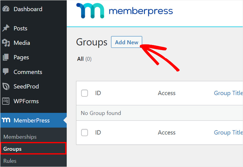243x167 pixels.
Task: Click the Media library icon
Action: coord(6,43)
